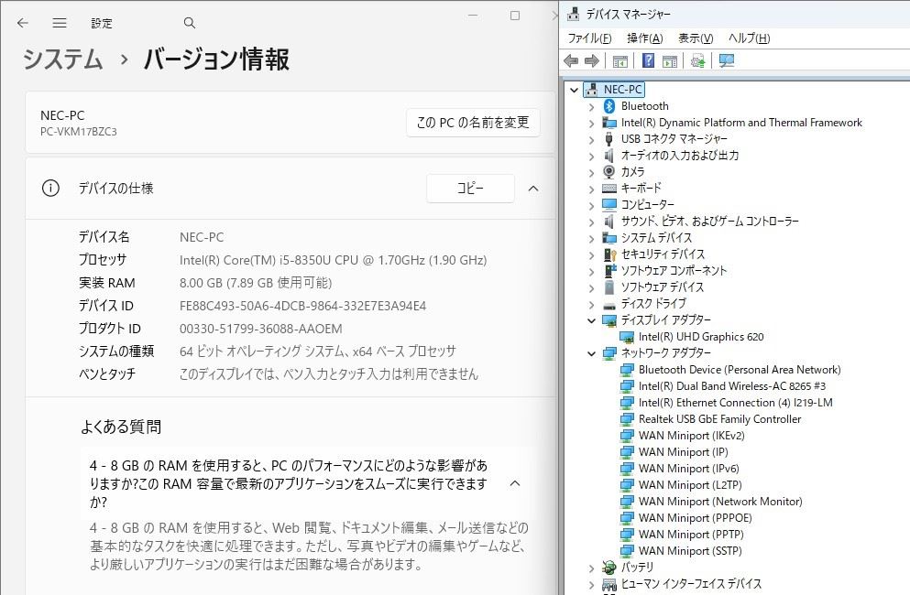Click the USB コネクタ マネージャー icon
The image size is (910, 595).
tap(608, 139)
